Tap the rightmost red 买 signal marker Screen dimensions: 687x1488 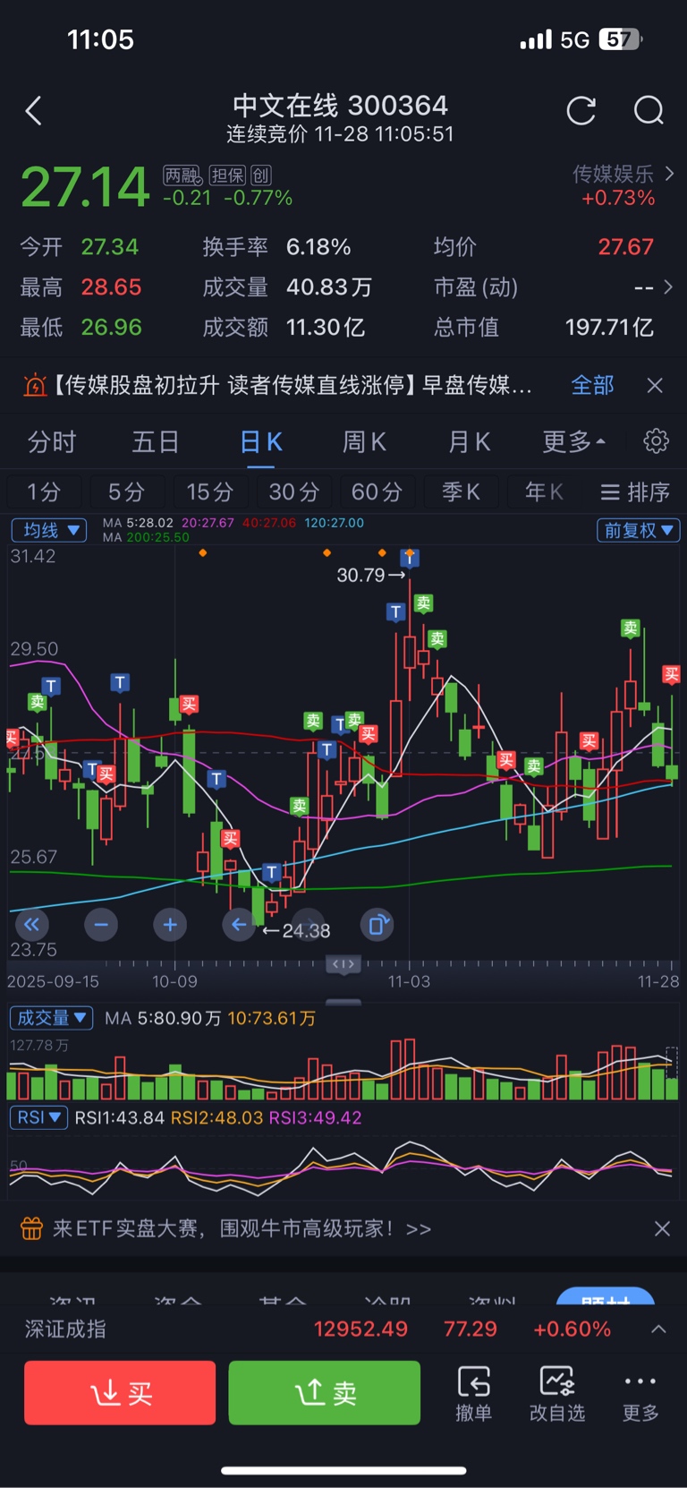click(x=671, y=674)
